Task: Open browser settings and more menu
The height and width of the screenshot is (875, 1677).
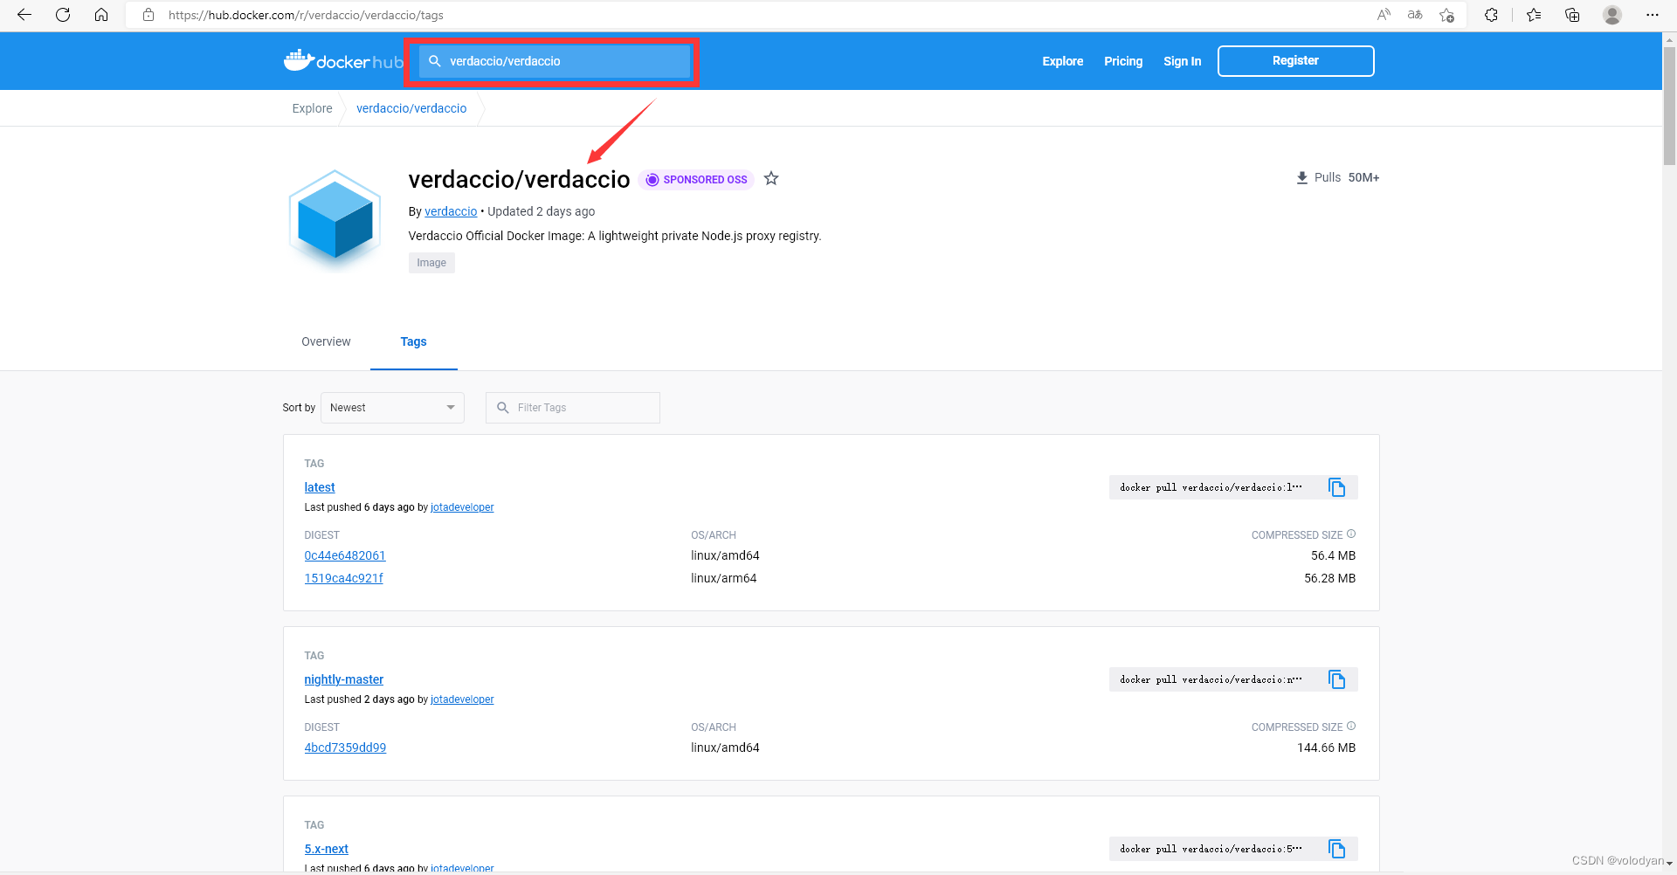Action: (x=1652, y=15)
